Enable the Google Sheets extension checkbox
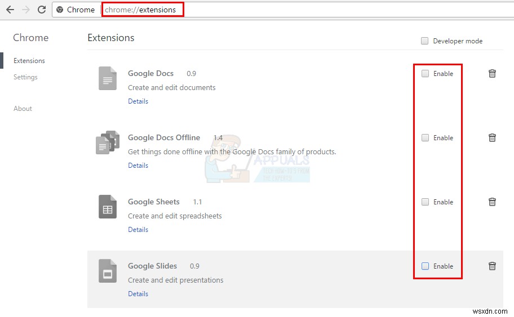514x317 pixels. click(x=425, y=202)
